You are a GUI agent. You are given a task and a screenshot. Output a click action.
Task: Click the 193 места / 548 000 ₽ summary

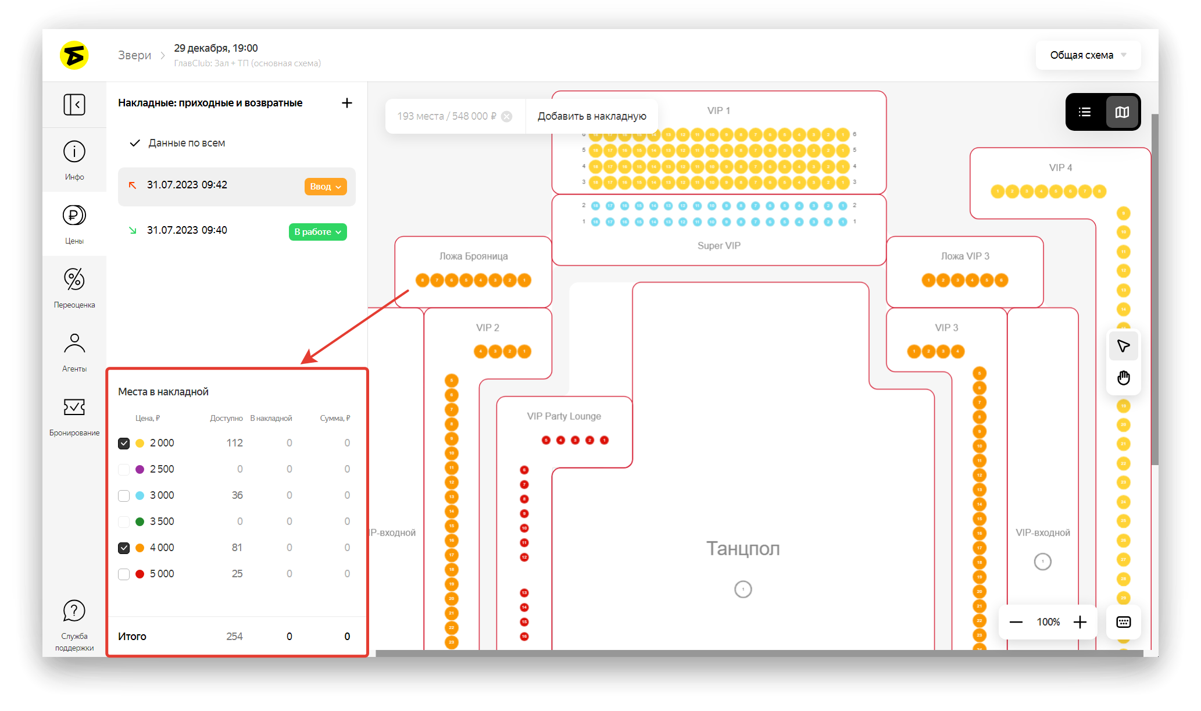pos(446,116)
